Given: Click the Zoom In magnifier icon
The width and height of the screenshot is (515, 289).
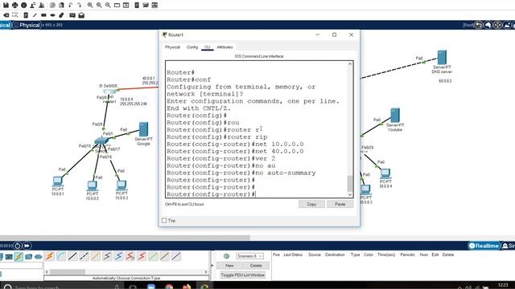Looking at the screenshot, I should pos(90,6).
